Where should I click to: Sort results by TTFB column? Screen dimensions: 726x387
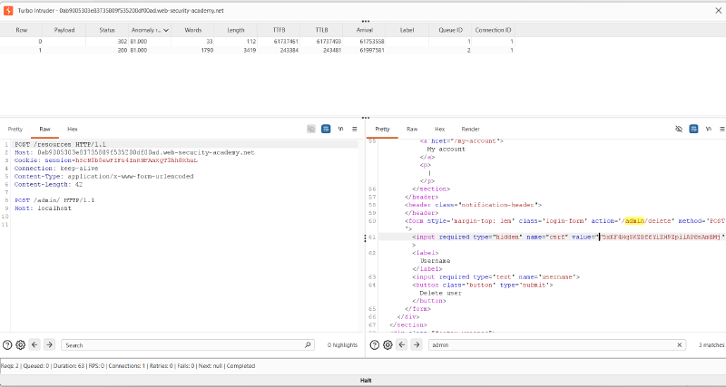click(279, 30)
